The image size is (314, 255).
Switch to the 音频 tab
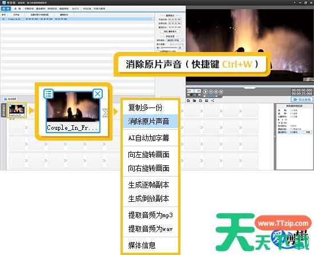(x=18, y=9)
